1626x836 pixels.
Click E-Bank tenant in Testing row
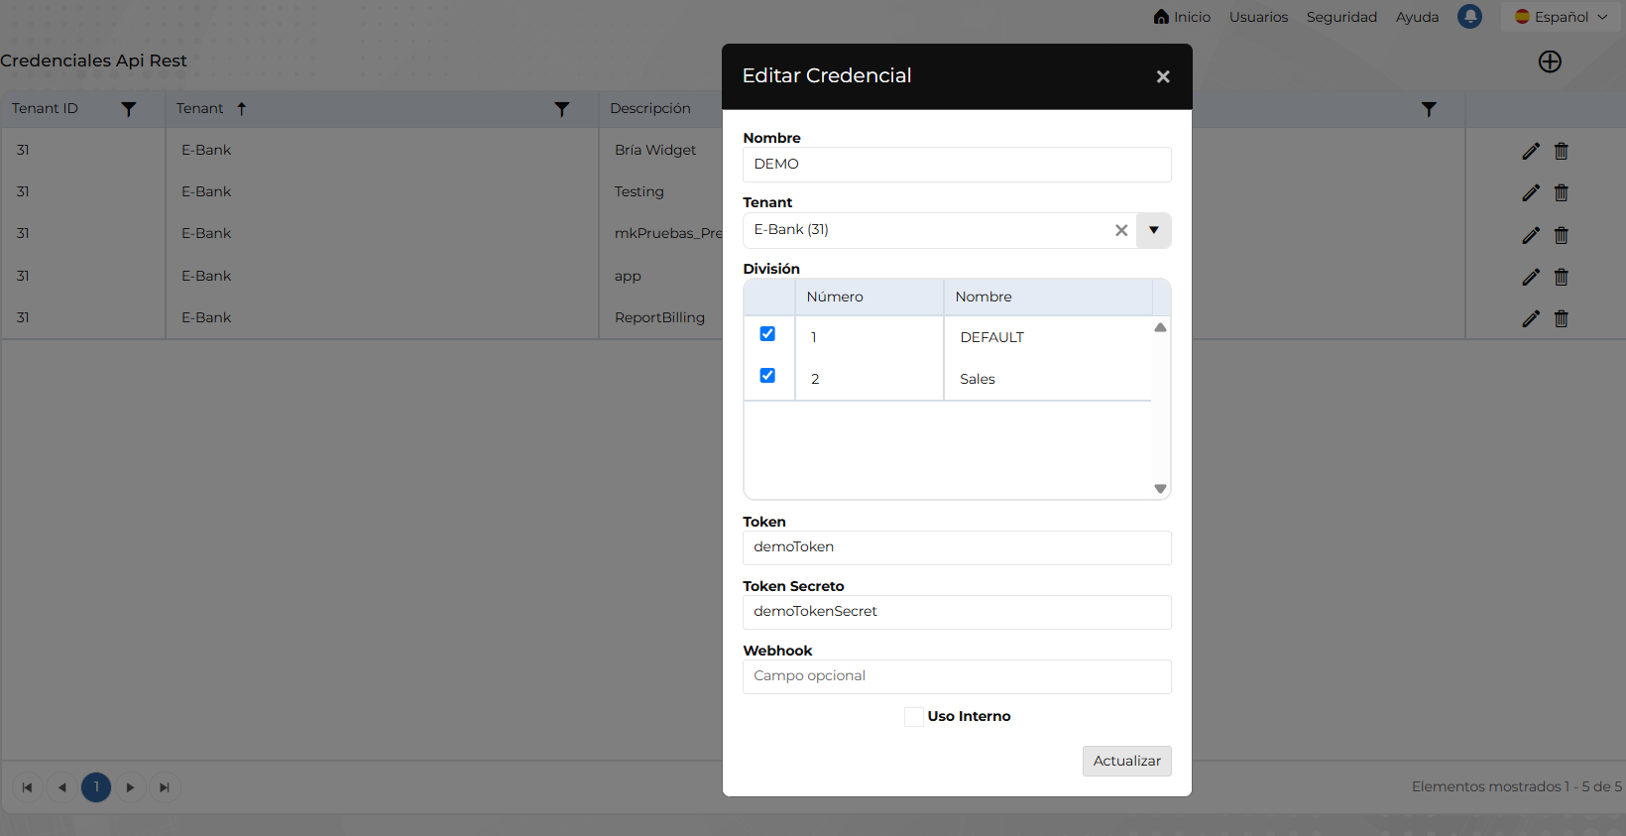(x=206, y=191)
